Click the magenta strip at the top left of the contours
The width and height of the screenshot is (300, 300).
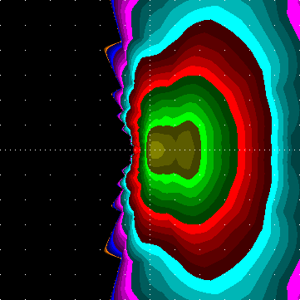tap(127, 17)
